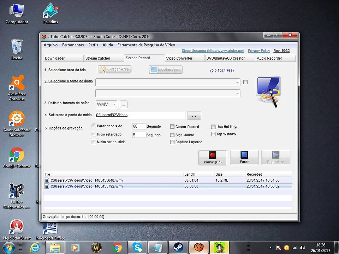Click the Traçar Área button
The height and width of the screenshot is (254, 339).
pyautogui.click(x=114, y=69)
